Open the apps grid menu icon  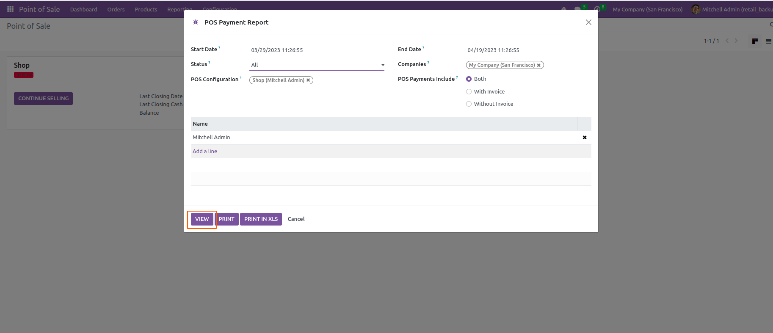click(10, 9)
